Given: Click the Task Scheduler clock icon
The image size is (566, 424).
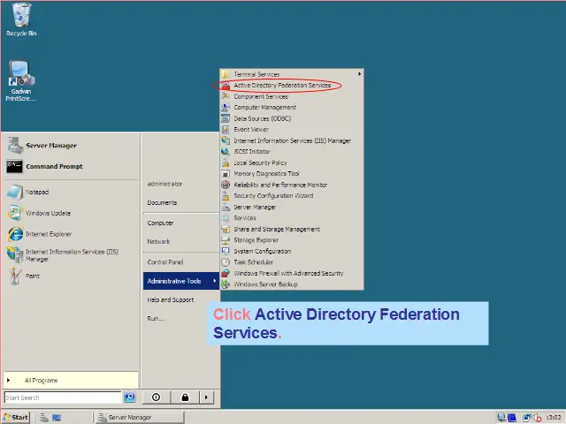Looking at the screenshot, I should [226, 262].
